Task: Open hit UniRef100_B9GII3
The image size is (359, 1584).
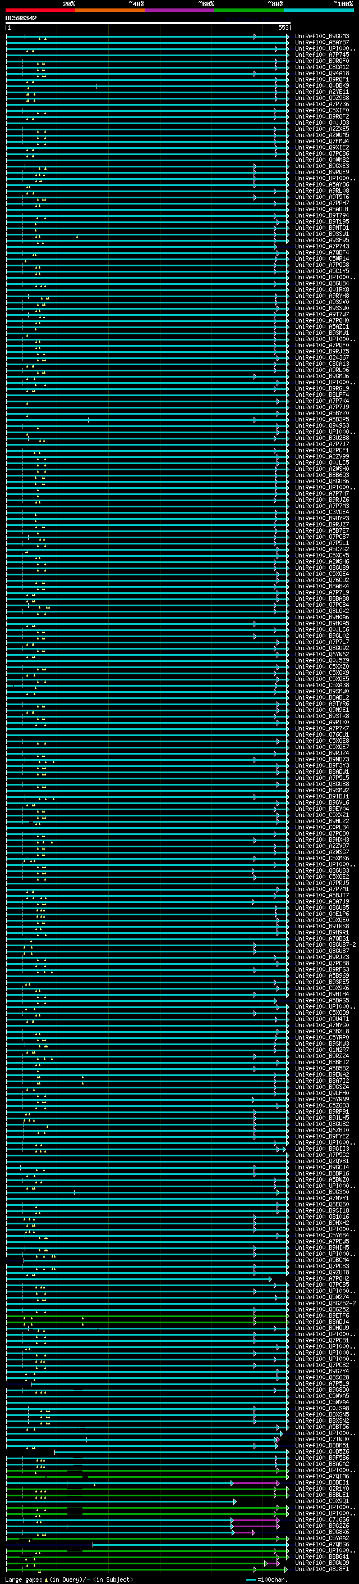Action: pyautogui.click(x=321, y=1149)
